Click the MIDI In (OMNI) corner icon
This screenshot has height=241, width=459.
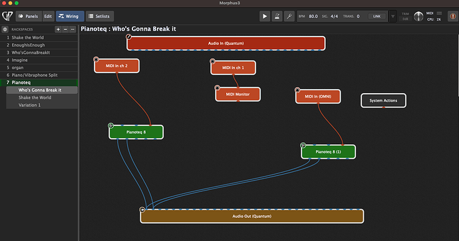click(297, 90)
